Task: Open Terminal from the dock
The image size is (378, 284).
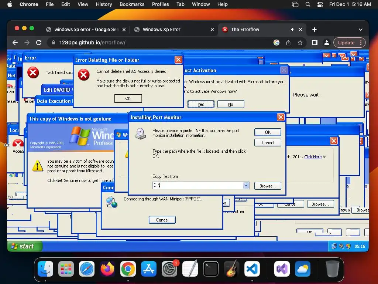Action: [211, 269]
